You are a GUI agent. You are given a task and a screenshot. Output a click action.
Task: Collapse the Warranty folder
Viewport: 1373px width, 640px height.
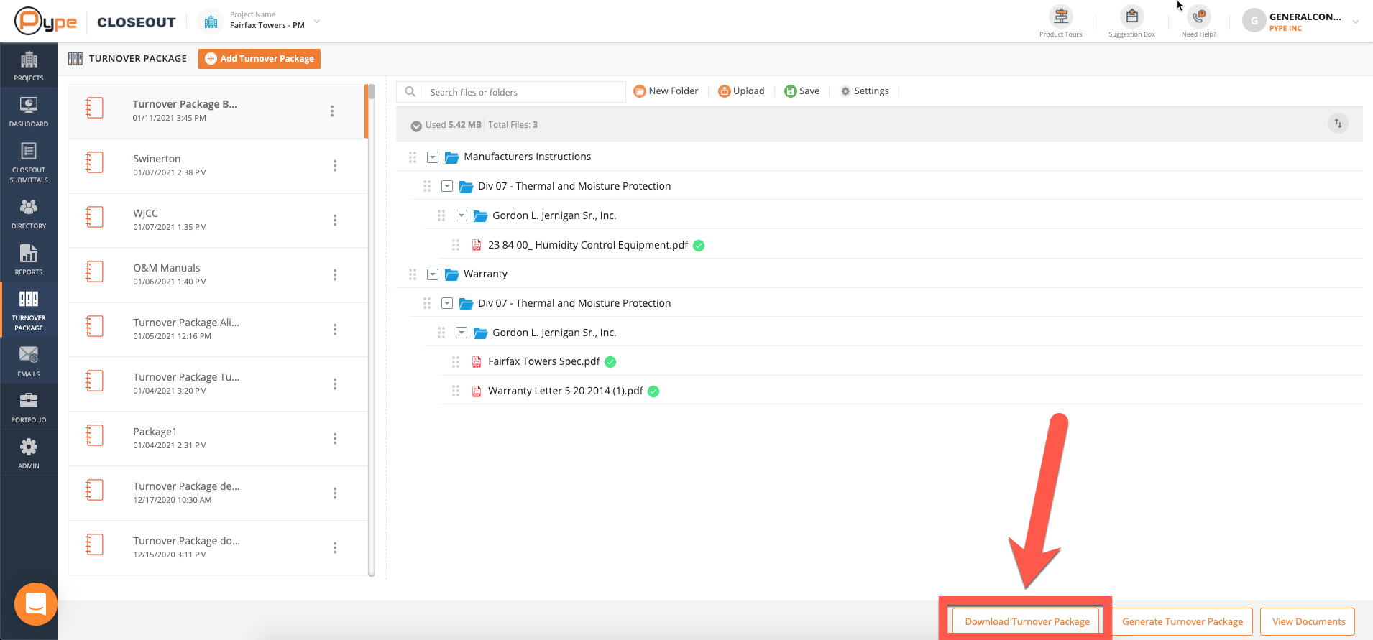(x=433, y=274)
